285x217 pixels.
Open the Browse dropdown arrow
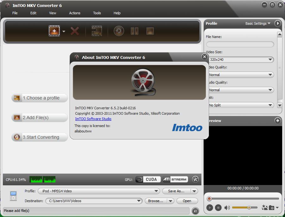point(170,201)
